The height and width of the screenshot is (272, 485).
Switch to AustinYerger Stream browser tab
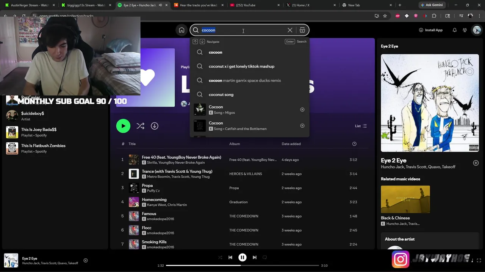pyautogui.click(x=30, y=5)
